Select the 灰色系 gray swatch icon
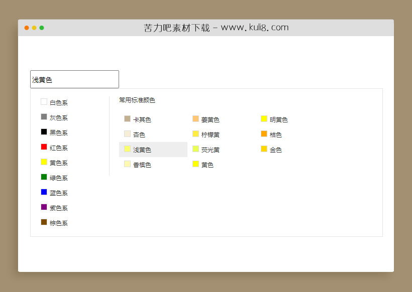Screen dimensions: 412x292 (x=44, y=116)
